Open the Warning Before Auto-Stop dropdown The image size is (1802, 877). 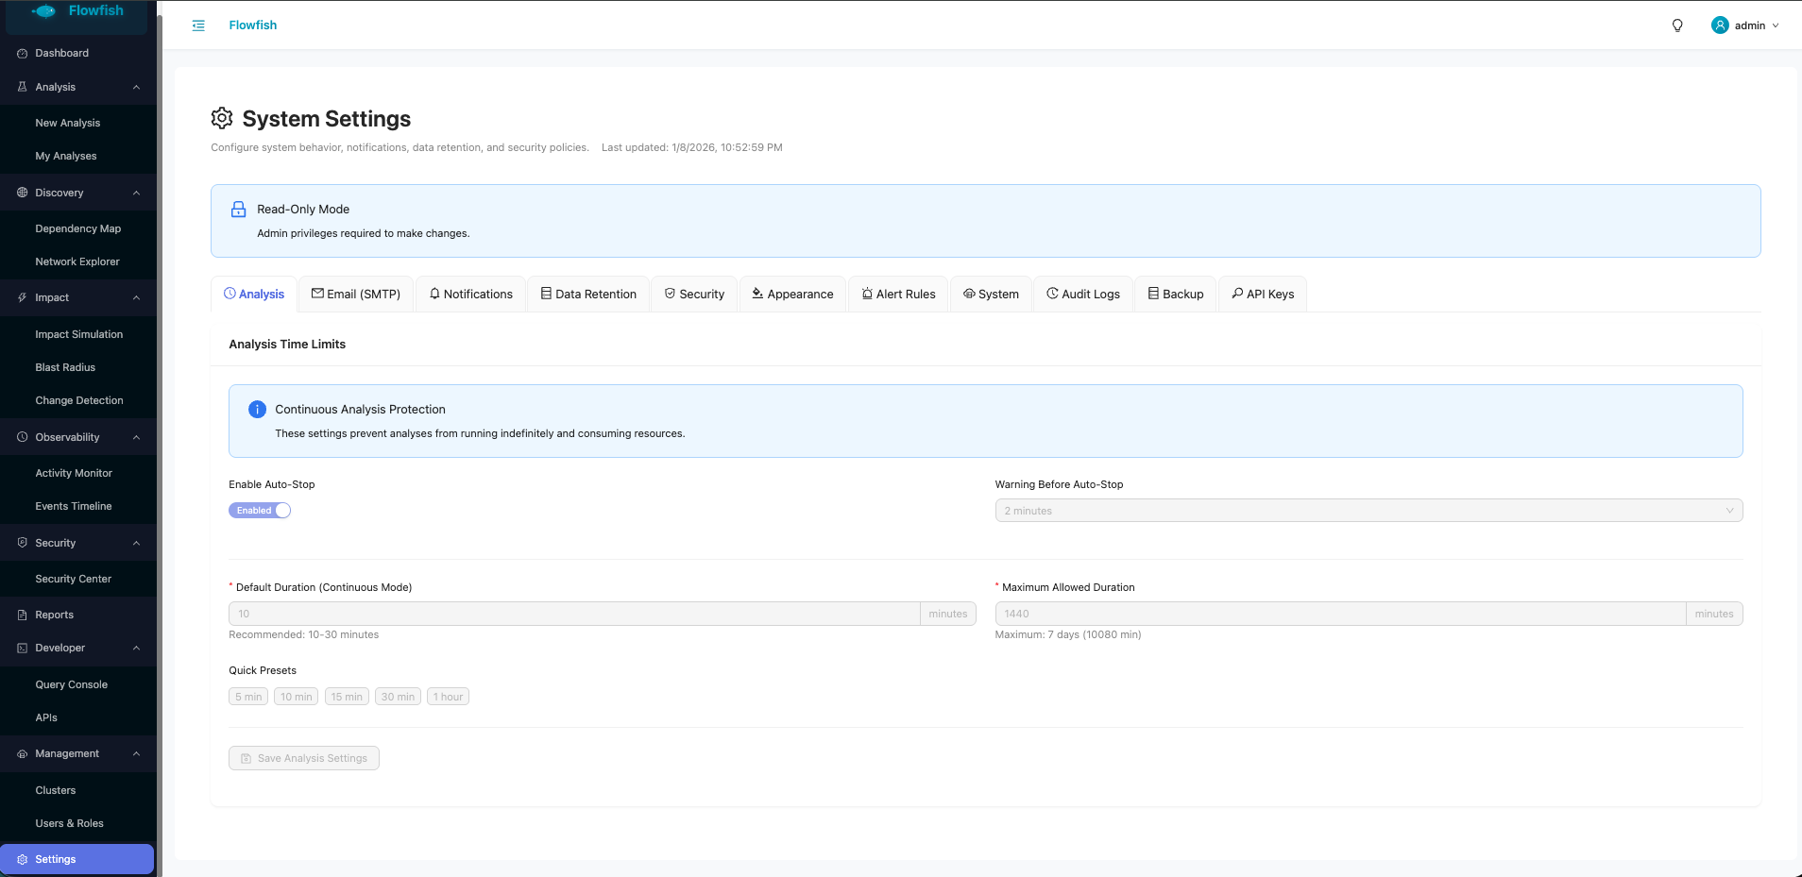pyautogui.click(x=1368, y=511)
